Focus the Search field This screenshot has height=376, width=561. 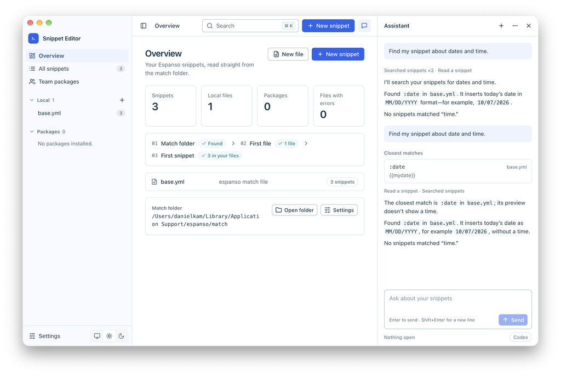click(250, 26)
